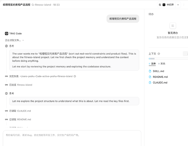
Task: Click the first 思考 thinking icon
Action: click(6, 46)
